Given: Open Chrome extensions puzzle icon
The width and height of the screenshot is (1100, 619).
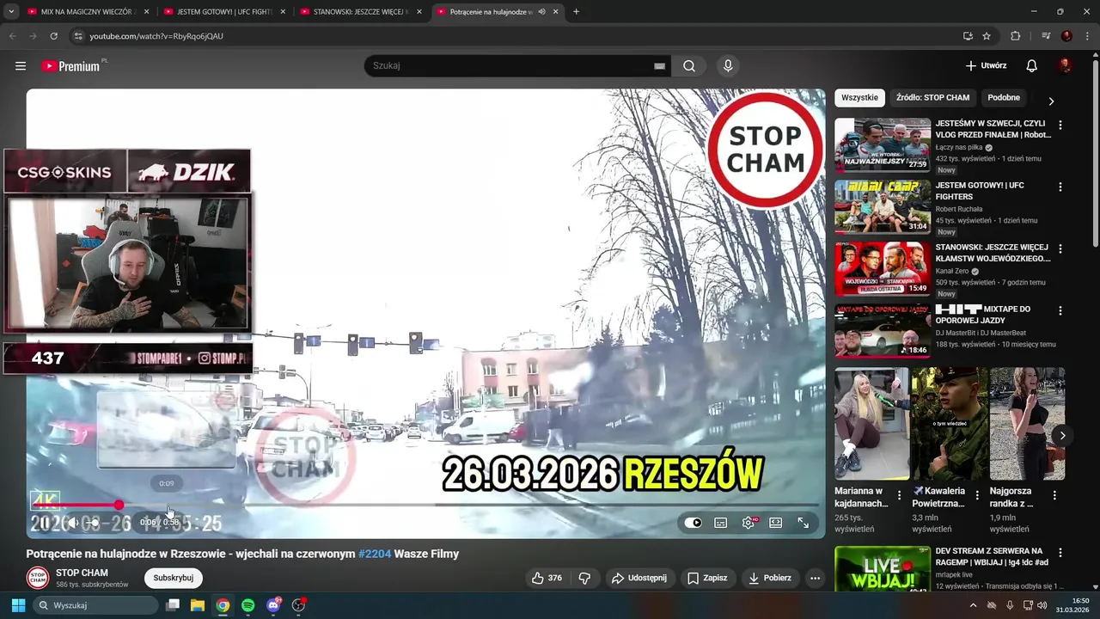Looking at the screenshot, I should (1015, 36).
